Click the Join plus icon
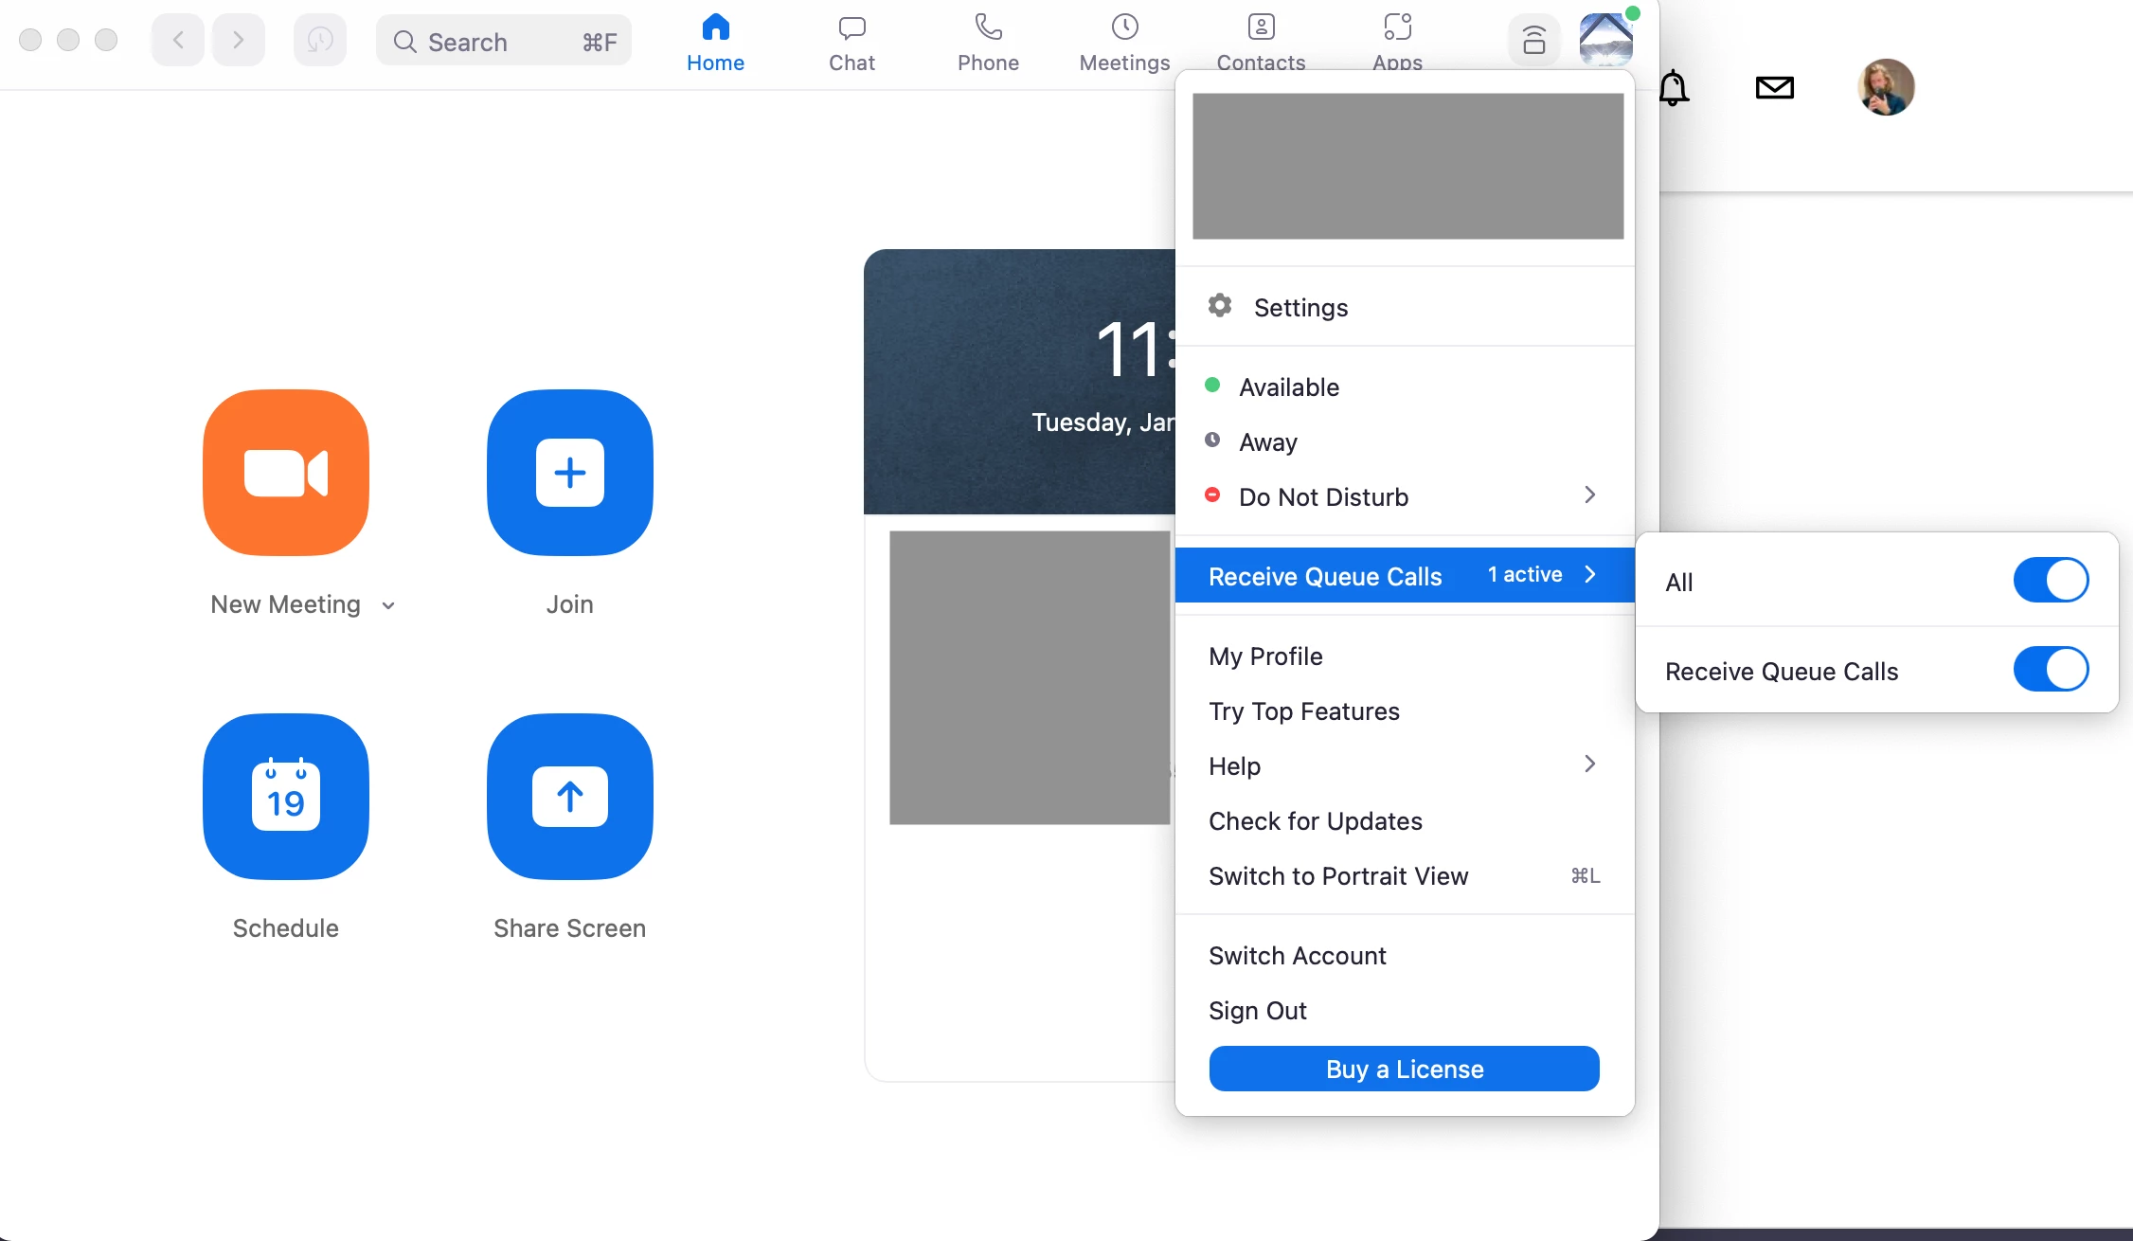This screenshot has height=1241, width=2133. 569,472
